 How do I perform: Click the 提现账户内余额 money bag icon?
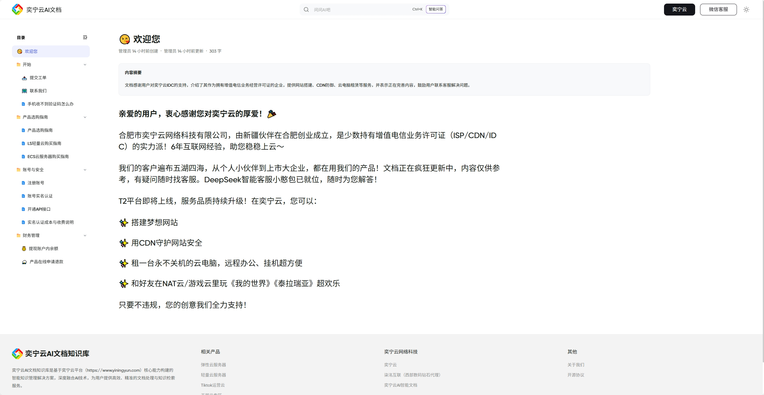[x=24, y=248]
